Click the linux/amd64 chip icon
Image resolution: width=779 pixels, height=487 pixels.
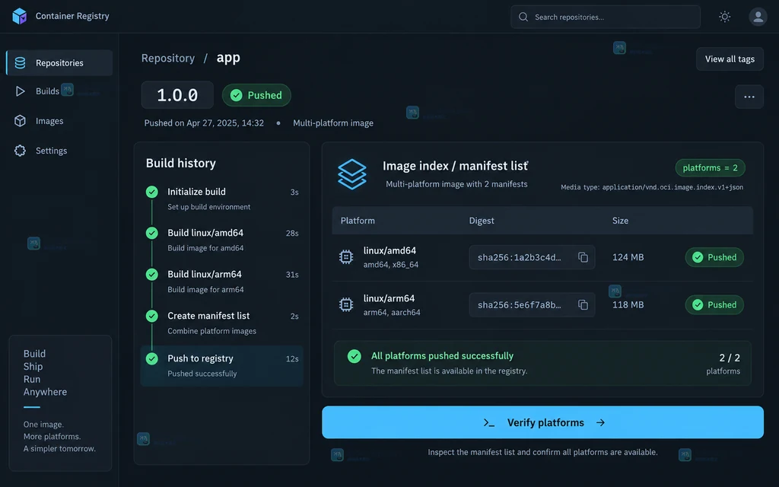tap(346, 257)
